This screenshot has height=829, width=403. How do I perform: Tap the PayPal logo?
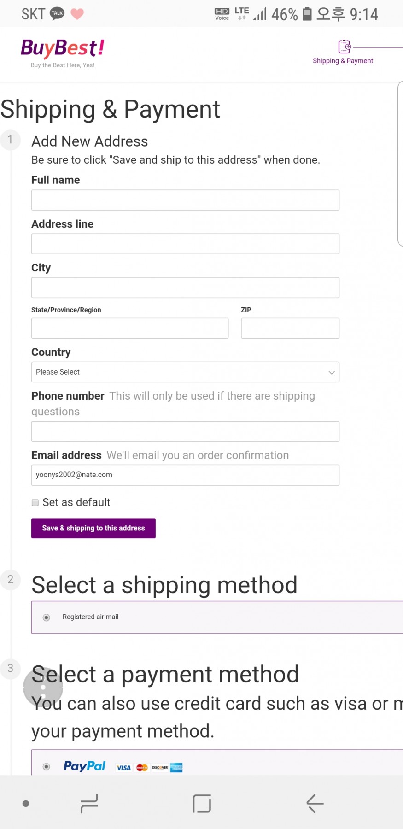click(x=84, y=766)
